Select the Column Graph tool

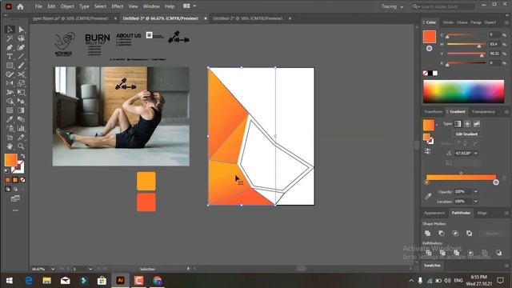pos(22,128)
